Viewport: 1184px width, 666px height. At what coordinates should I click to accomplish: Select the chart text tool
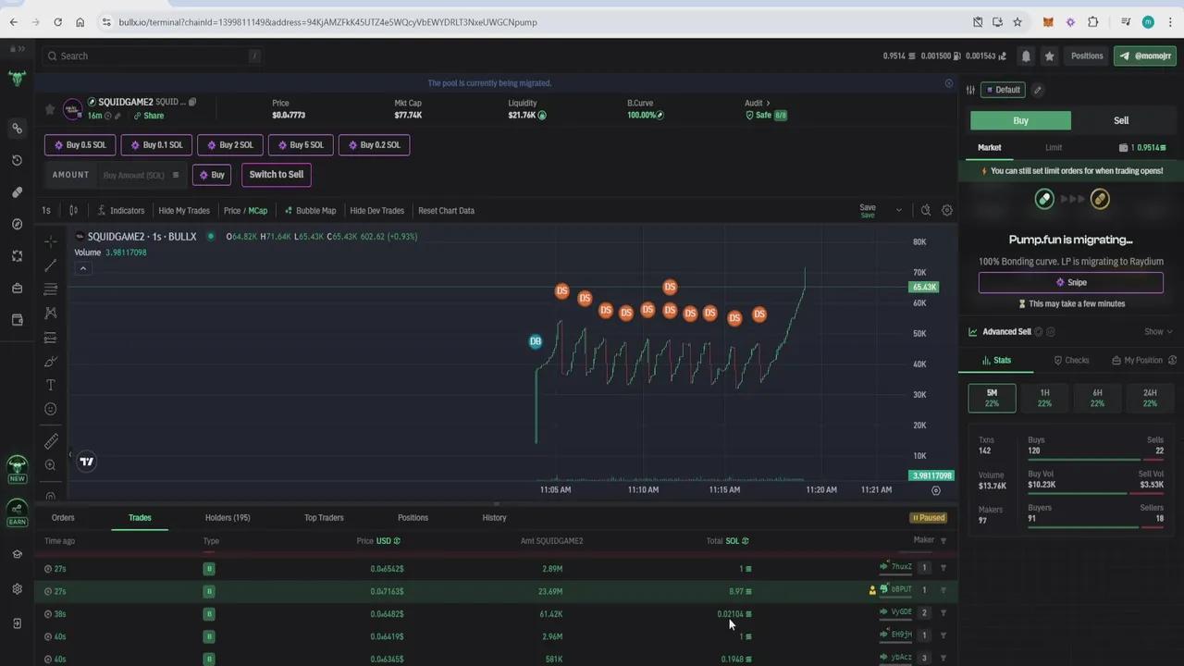pos(50,385)
